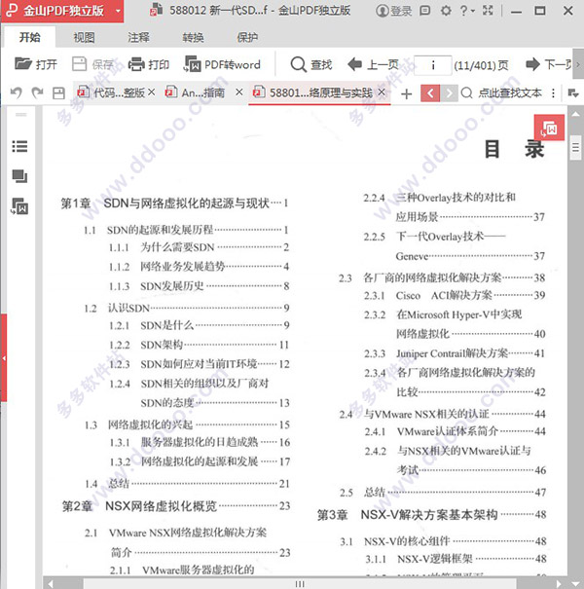
Task: Open the help question mark dropdown
Action: [x=467, y=11]
